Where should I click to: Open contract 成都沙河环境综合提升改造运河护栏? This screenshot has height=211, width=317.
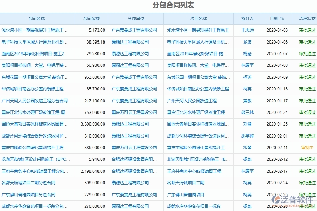click(x=36, y=136)
